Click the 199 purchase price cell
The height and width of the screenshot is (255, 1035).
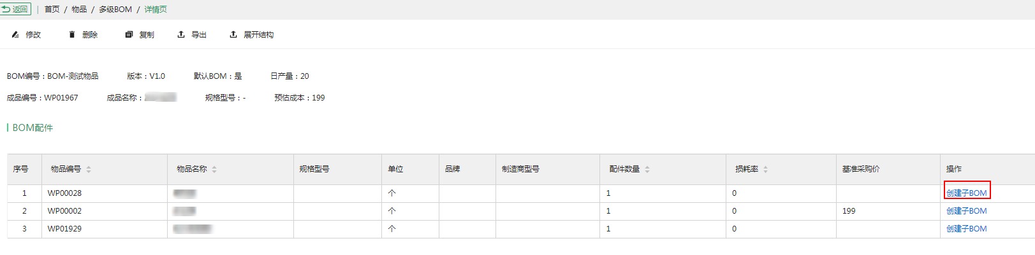tap(849, 211)
